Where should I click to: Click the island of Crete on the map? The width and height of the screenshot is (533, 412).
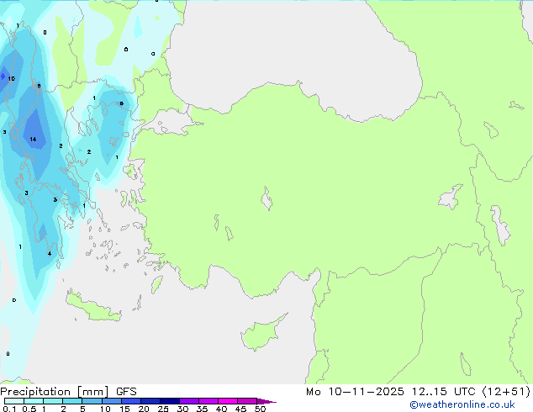[x=93, y=308]
